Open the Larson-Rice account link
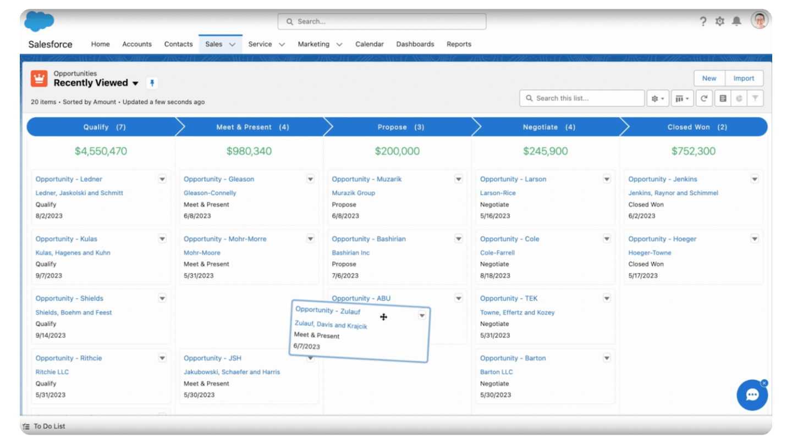792x445 pixels. pos(498,193)
